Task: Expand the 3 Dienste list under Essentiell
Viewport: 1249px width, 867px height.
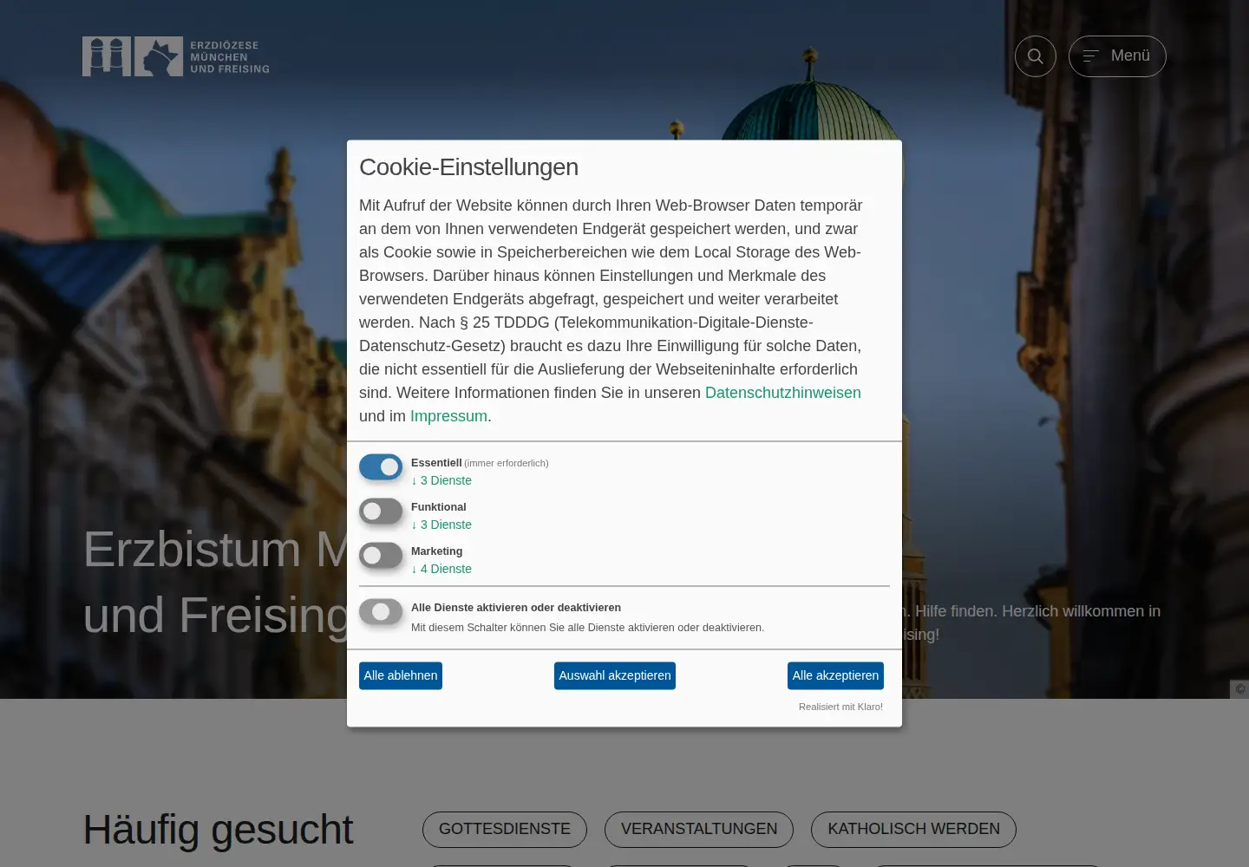Action: [441, 480]
